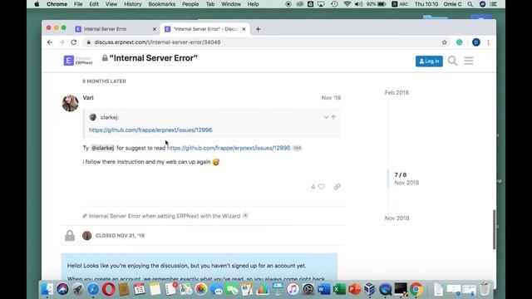Click the page vertical scrollbar thumb
The height and width of the screenshot is (299, 532).
pyautogui.click(x=494, y=229)
